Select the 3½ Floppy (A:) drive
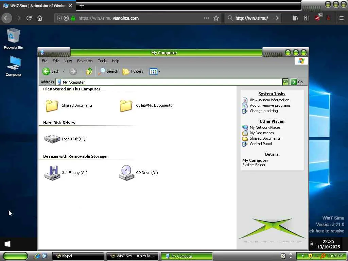Image resolution: width=348 pixels, height=261 pixels. 66,173
